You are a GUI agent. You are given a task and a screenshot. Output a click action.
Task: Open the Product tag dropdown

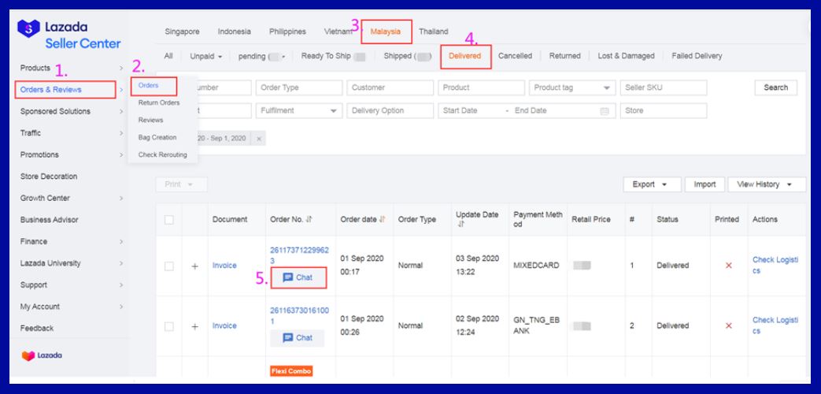coord(572,88)
